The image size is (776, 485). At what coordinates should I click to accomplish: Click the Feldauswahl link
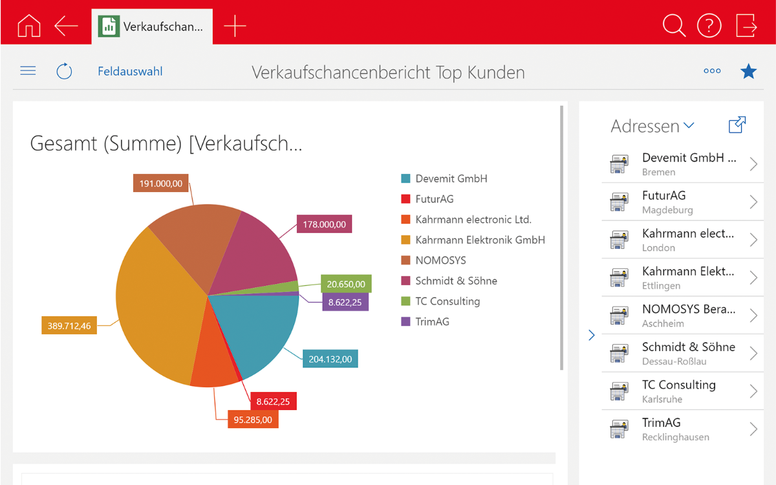tap(130, 71)
